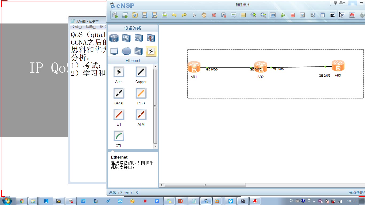Click scroll-up arrow of cable list
This screenshot has height=205, width=365.
(x=156, y=66)
